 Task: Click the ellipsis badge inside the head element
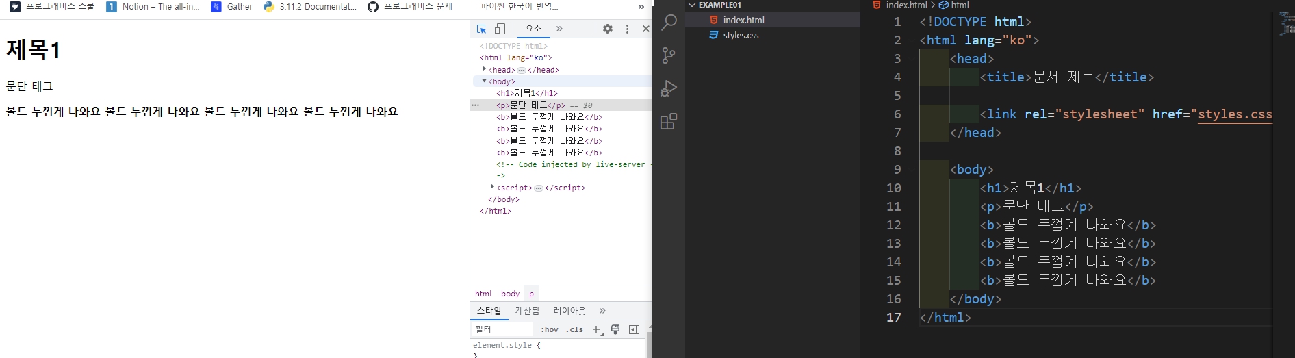522,70
